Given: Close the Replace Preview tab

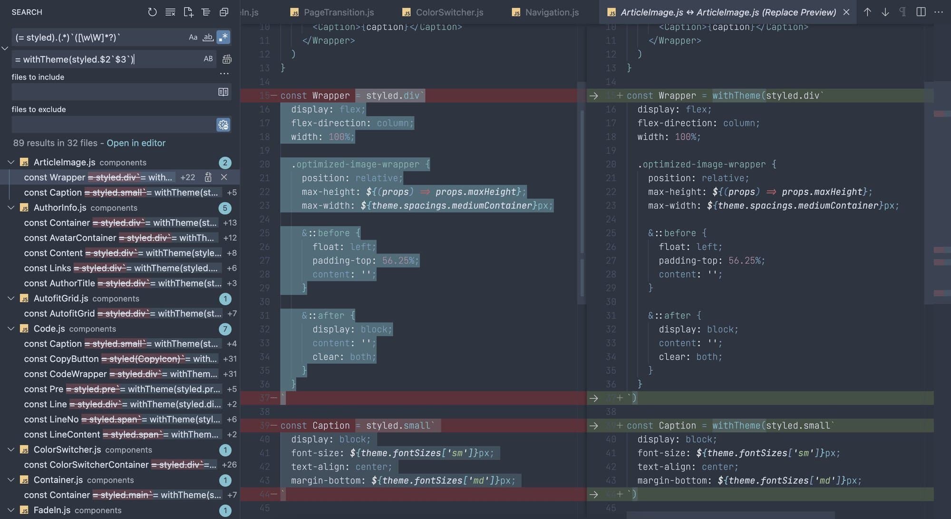Looking at the screenshot, I should [x=846, y=12].
